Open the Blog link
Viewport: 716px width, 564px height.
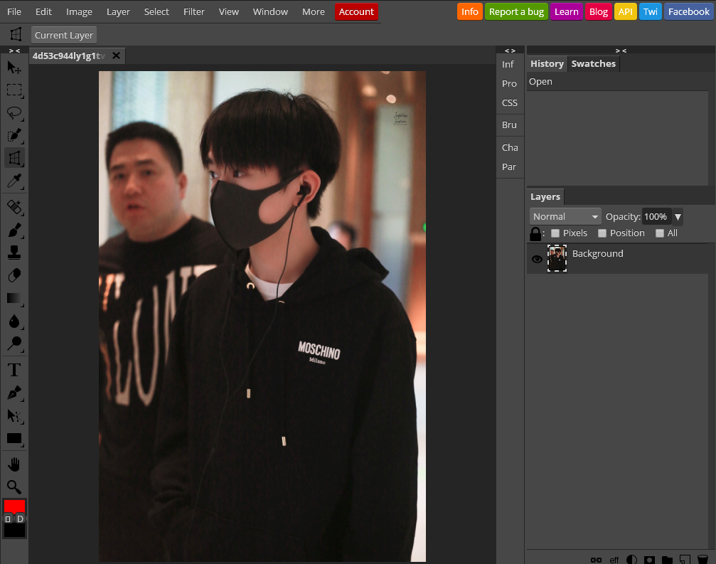tap(599, 12)
